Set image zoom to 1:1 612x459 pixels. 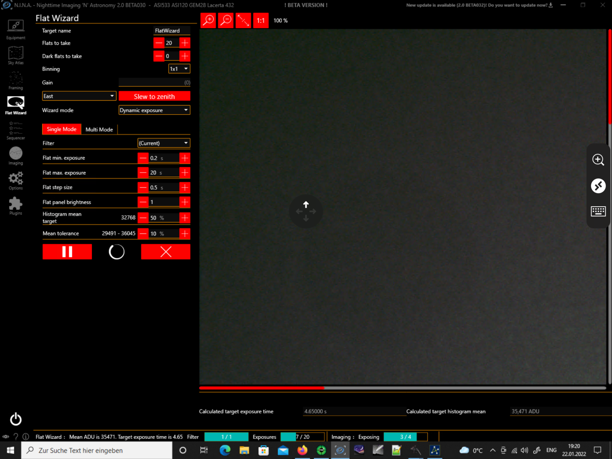[261, 20]
